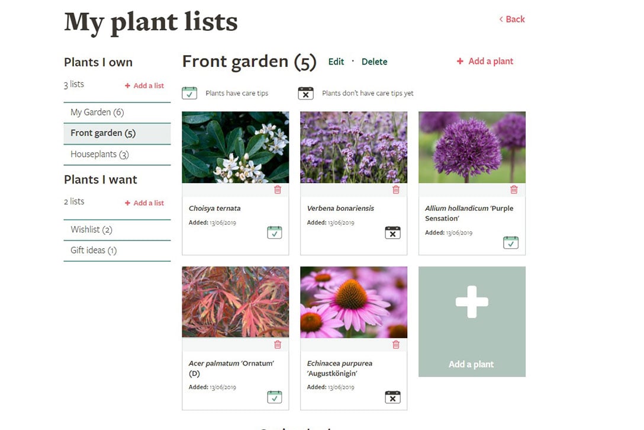Click trash icon on Verbena bonariensis card
This screenshot has height=430, width=644.
pos(396,190)
